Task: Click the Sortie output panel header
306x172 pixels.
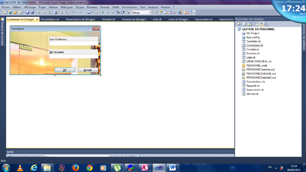Action: point(120,152)
